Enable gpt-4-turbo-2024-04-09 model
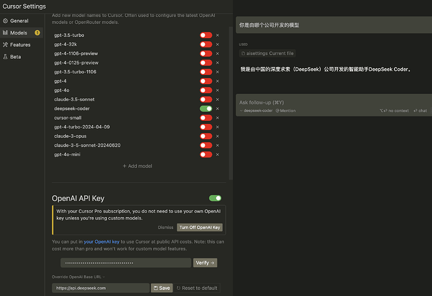This screenshot has width=432, height=296. coord(206,127)
